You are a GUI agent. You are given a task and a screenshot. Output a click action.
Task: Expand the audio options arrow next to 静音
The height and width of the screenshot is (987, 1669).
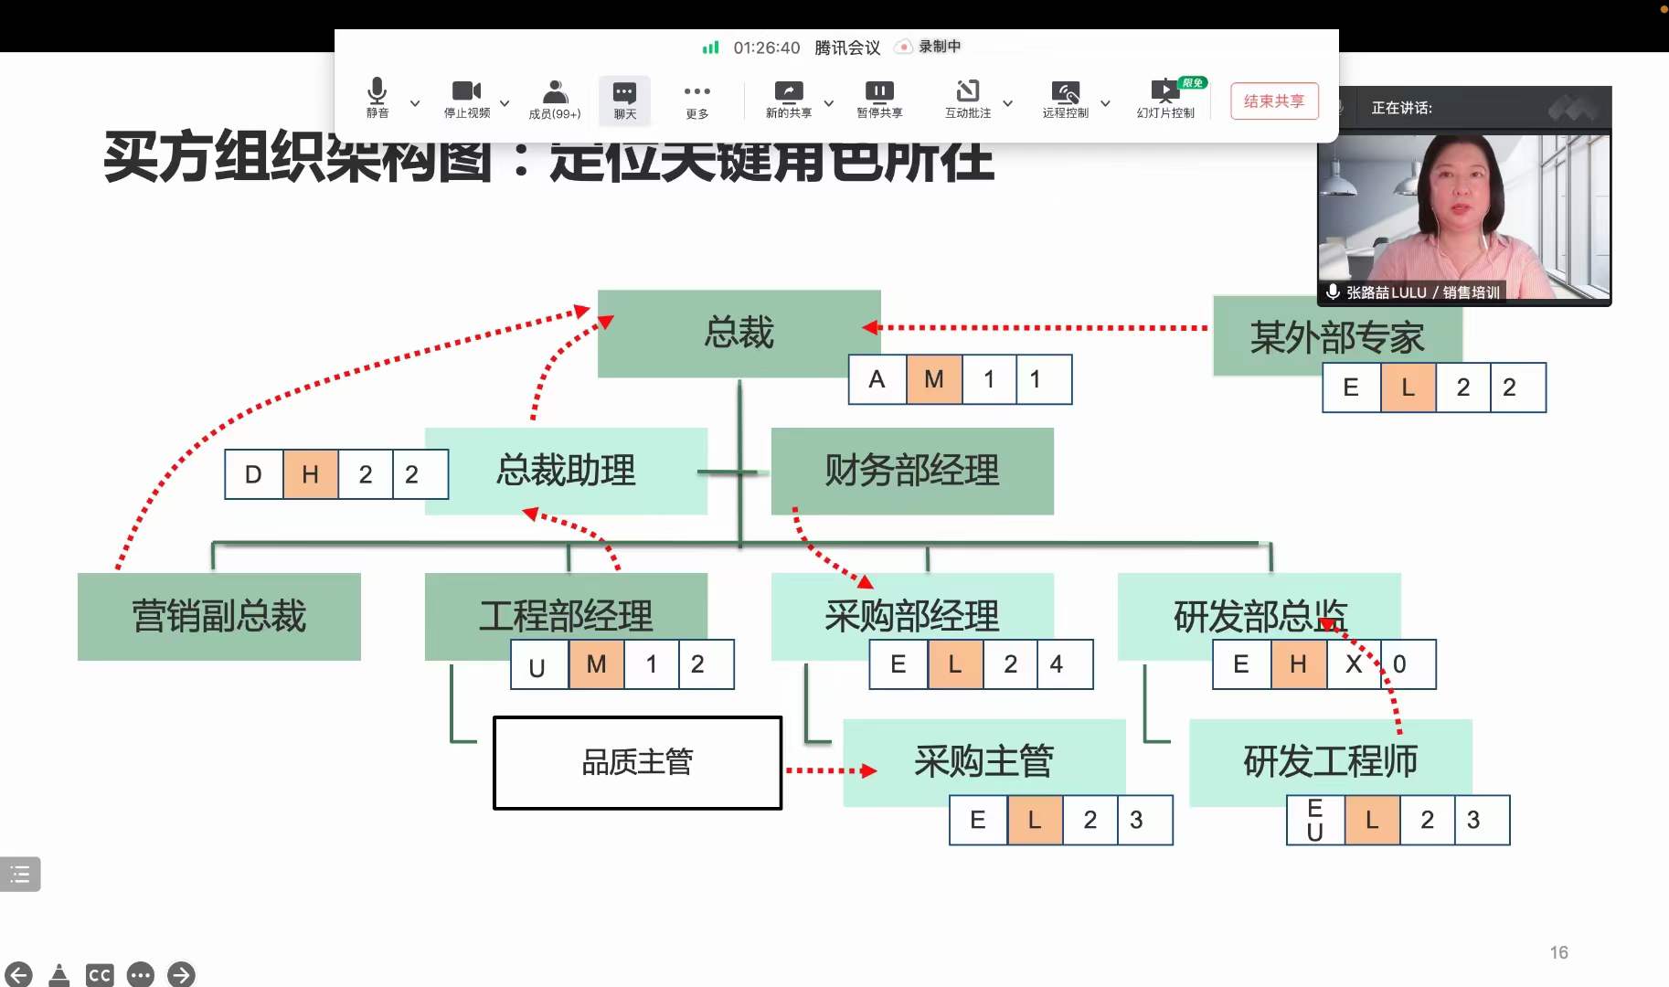[x=415, y=103]
